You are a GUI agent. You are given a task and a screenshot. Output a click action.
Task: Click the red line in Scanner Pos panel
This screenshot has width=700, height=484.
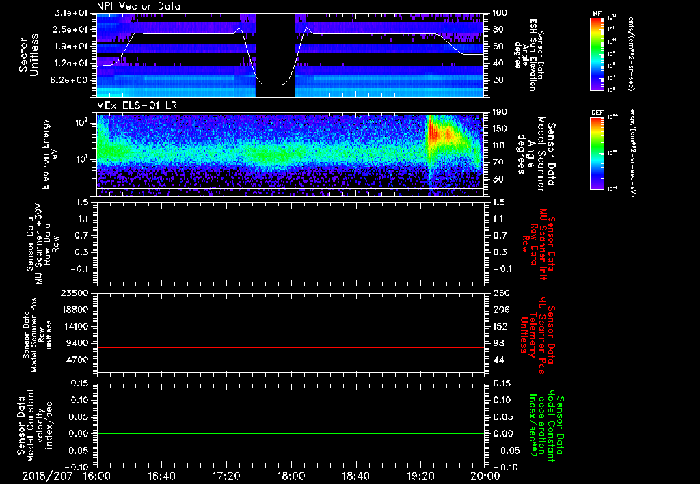tap(290, 347)
